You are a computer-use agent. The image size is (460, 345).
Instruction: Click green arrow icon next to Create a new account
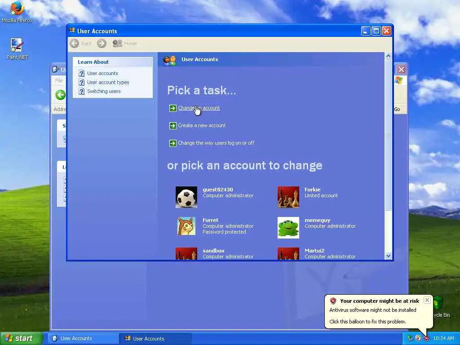coord(173,126)
